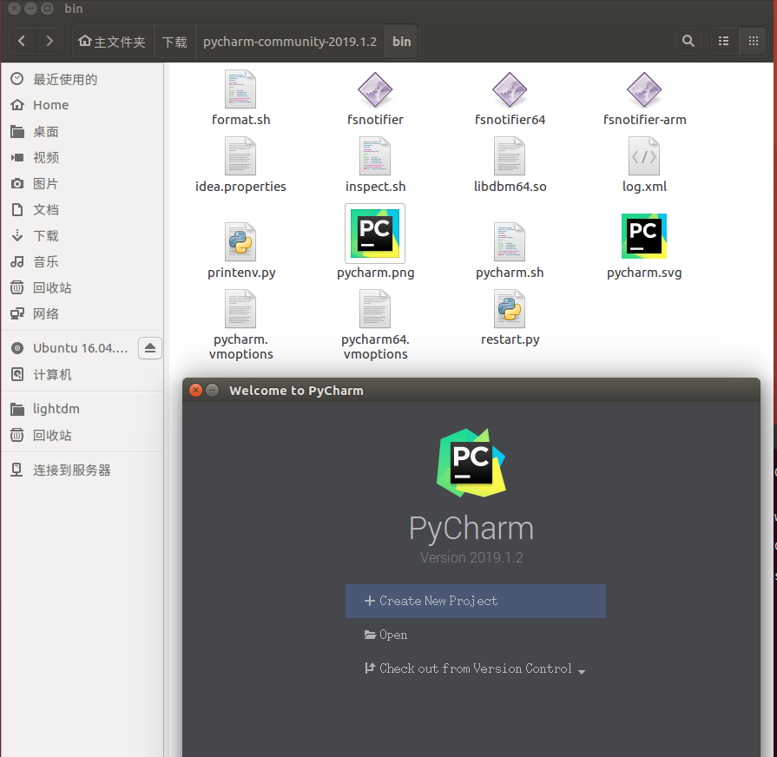Viewport: 777px width, 757px height.
Task: Open 回收站 bookmark below lightdm
Action: point(82,436)
